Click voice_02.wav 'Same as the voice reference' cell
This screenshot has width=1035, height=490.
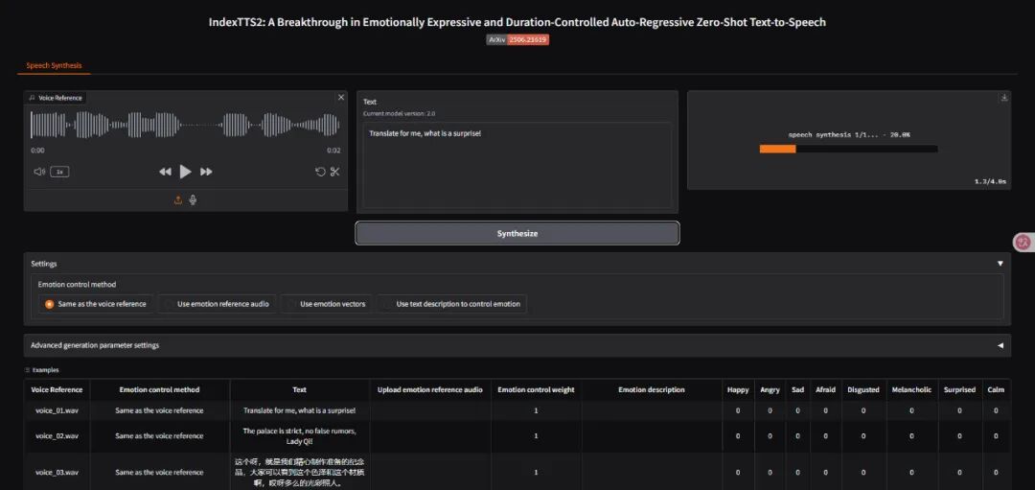pyautogui.click(x=159, y=436)
